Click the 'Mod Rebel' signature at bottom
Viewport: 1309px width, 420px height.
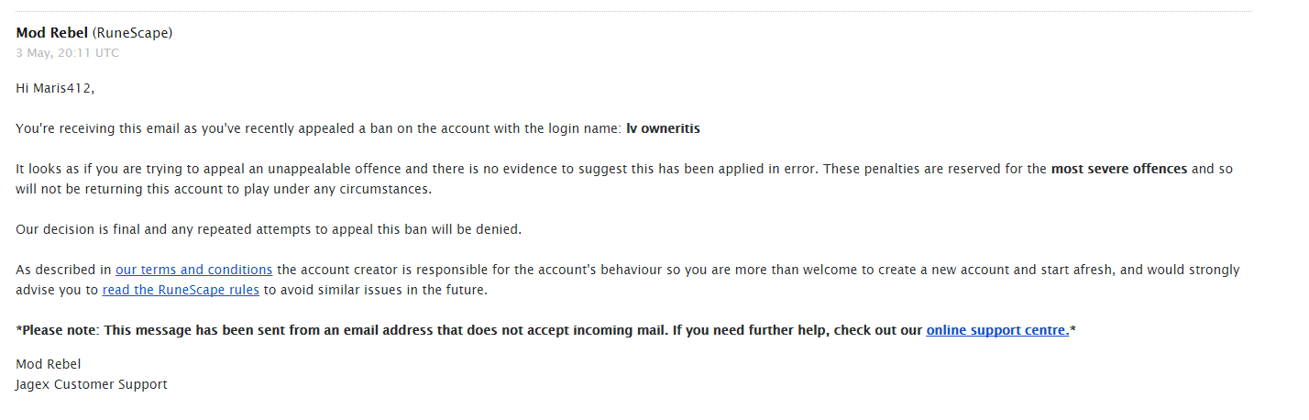[x=48, y=364]
